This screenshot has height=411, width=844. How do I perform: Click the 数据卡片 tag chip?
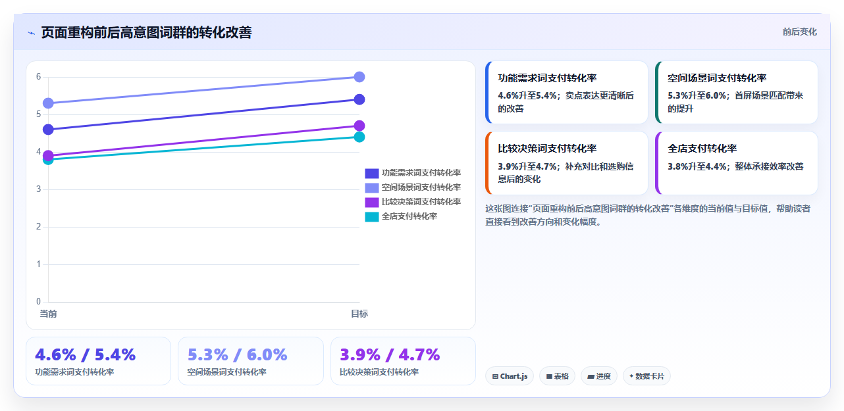(x=646, y=376)
